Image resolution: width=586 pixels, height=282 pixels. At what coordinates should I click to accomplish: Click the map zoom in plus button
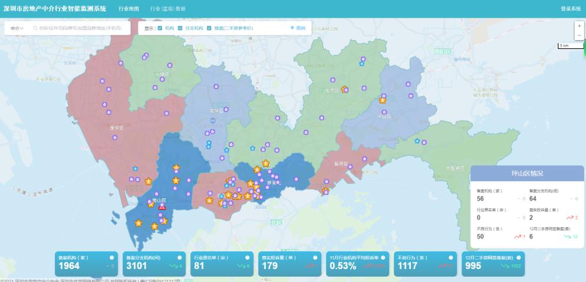click(579, 26)
